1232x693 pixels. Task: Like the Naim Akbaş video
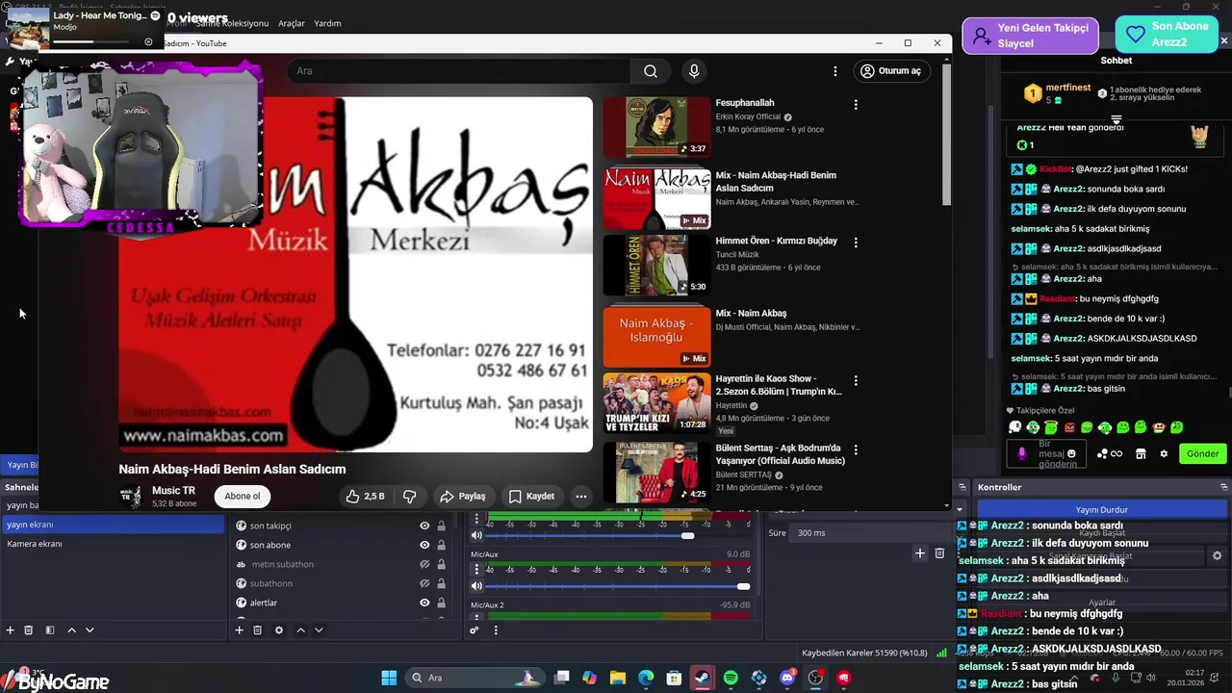365,497
